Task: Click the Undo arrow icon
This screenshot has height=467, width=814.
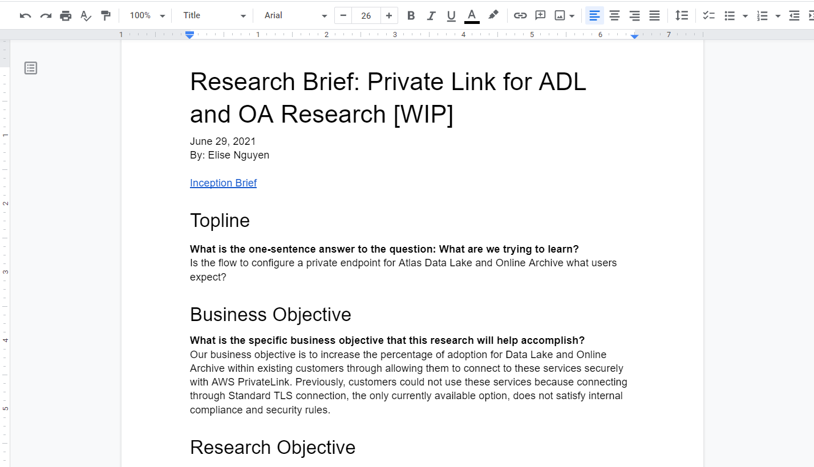Action: (x=25, y=15)
